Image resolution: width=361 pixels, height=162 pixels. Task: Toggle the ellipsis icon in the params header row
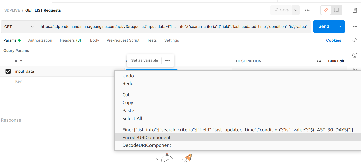(319, 61)
